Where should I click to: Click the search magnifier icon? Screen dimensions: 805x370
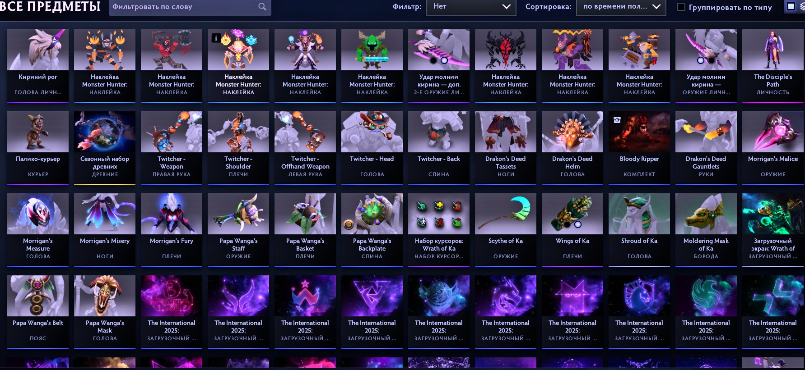pyautogui.click(x=262, y=7)
